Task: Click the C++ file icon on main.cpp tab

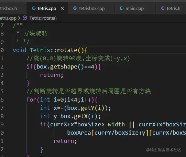Action: [x=122, y=8]
